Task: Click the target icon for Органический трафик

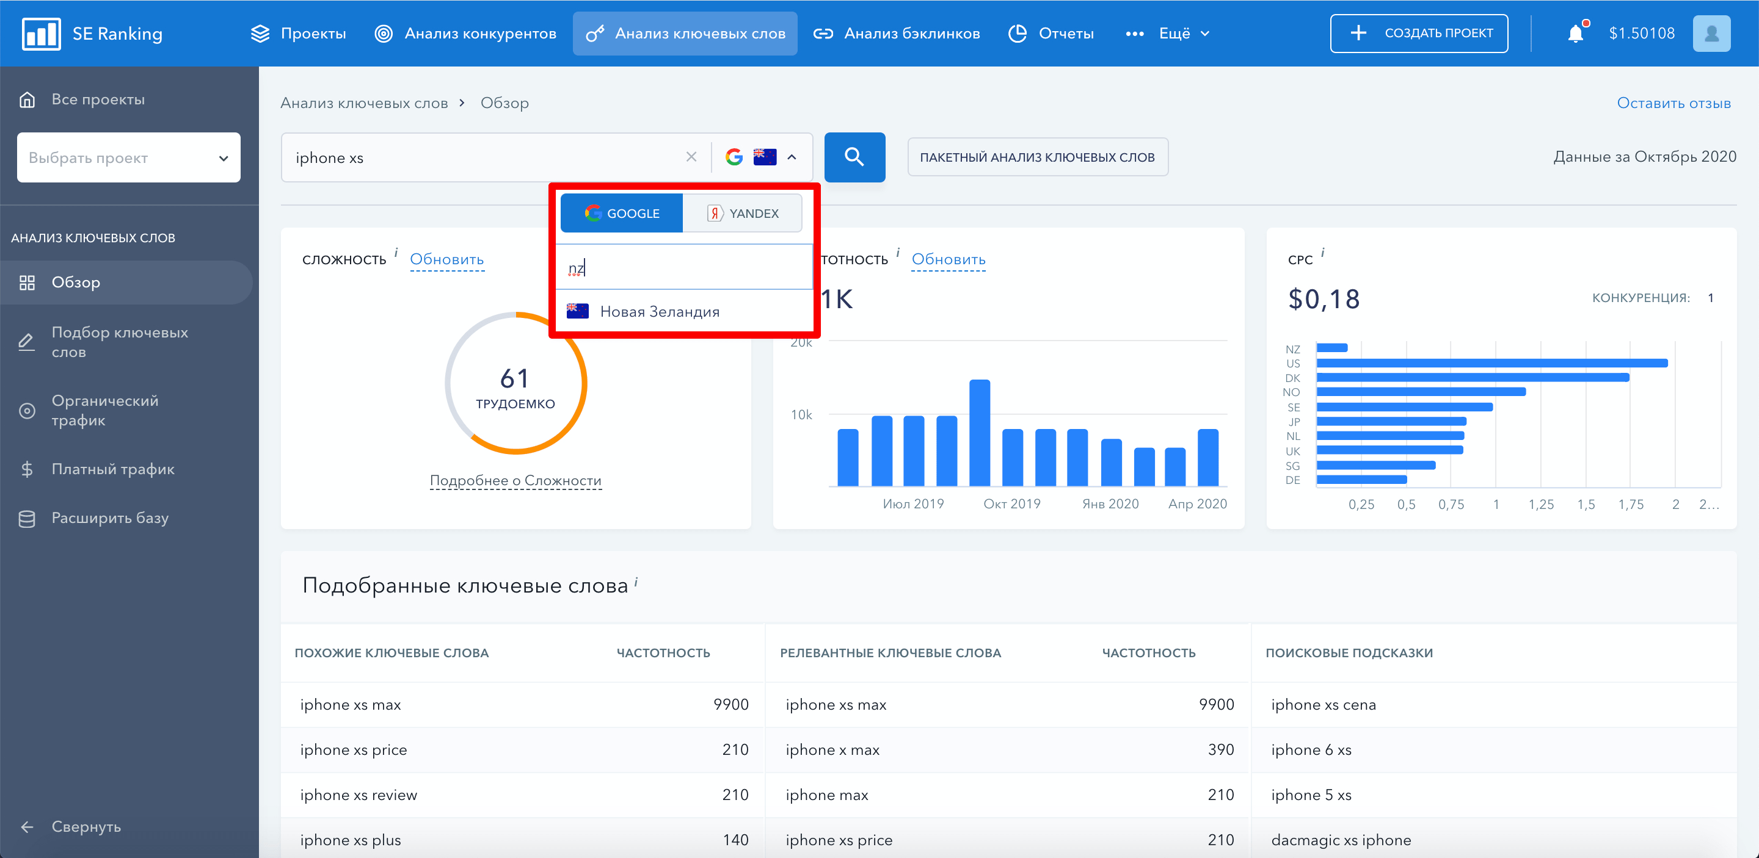Action: coord(27,411)
